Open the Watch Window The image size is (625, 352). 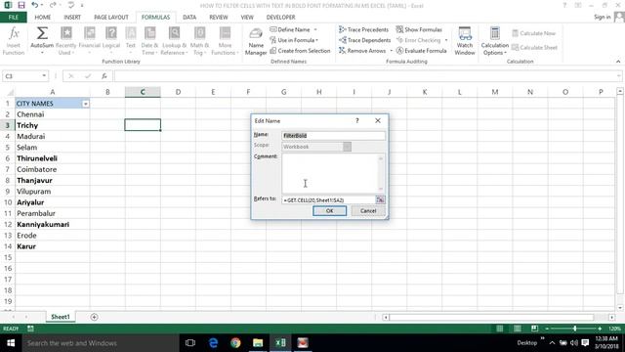point(465,41)
